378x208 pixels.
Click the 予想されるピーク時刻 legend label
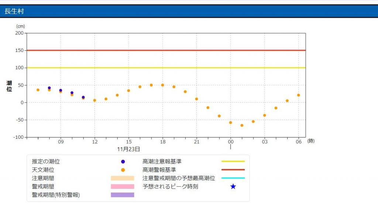coord(170,187)
